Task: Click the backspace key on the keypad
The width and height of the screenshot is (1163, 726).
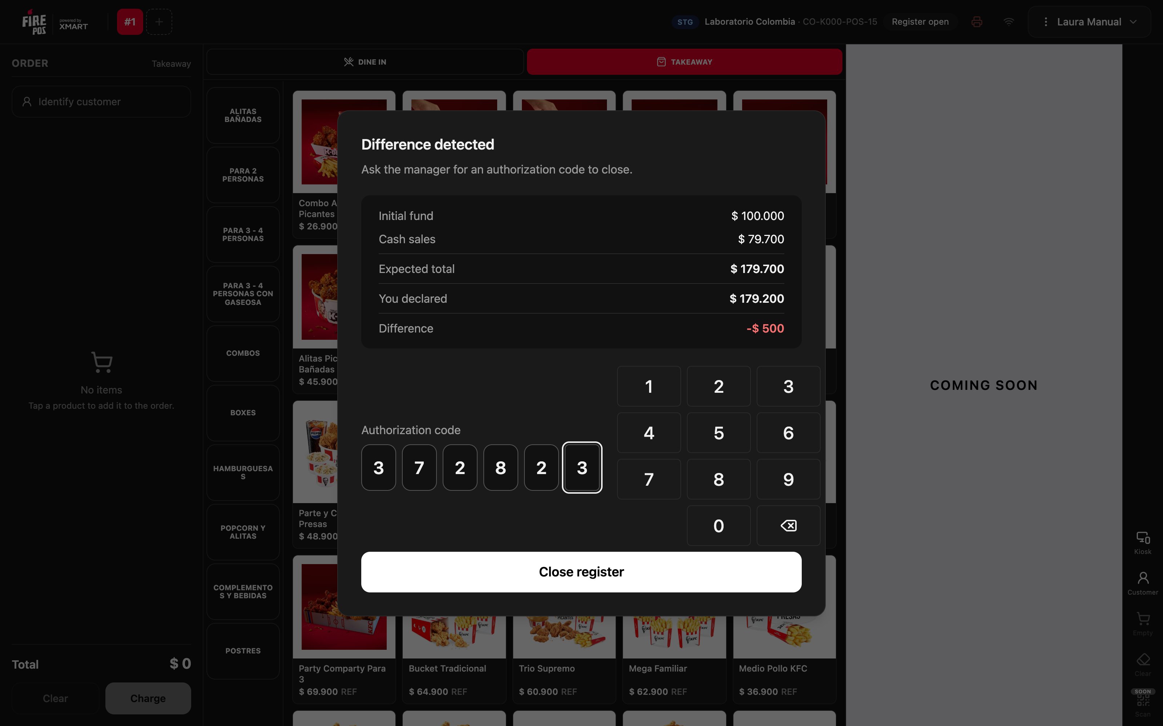Action: click(788, 526)
